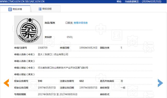Click the 国际分类 label

(x=105, y=48)
